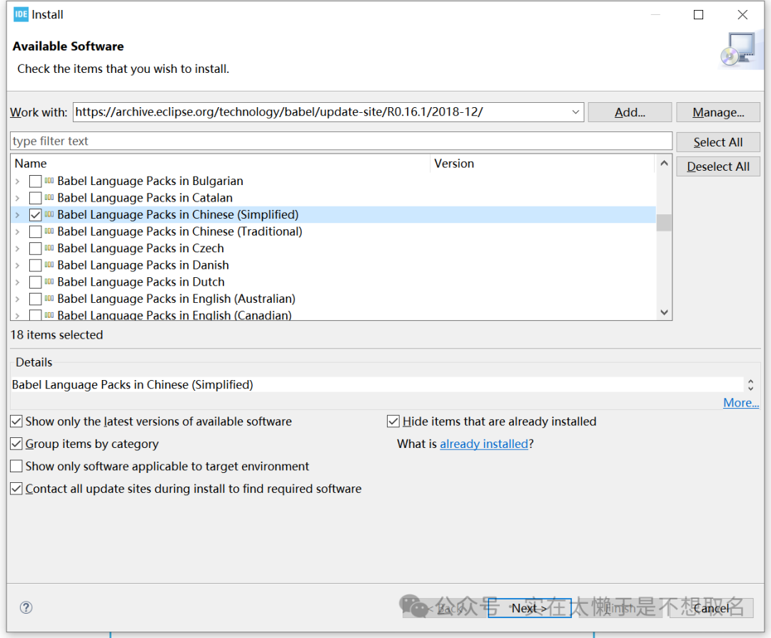Click the Add... button
Screen dimensions: 771x638
(630, 112)
